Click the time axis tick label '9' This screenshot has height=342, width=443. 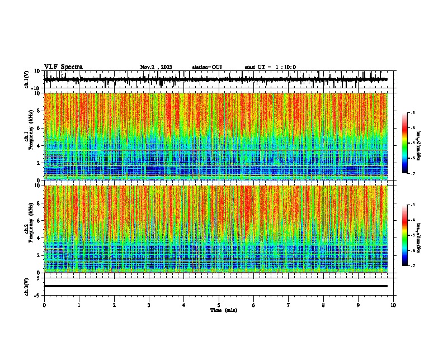click(x=358, y=305)
